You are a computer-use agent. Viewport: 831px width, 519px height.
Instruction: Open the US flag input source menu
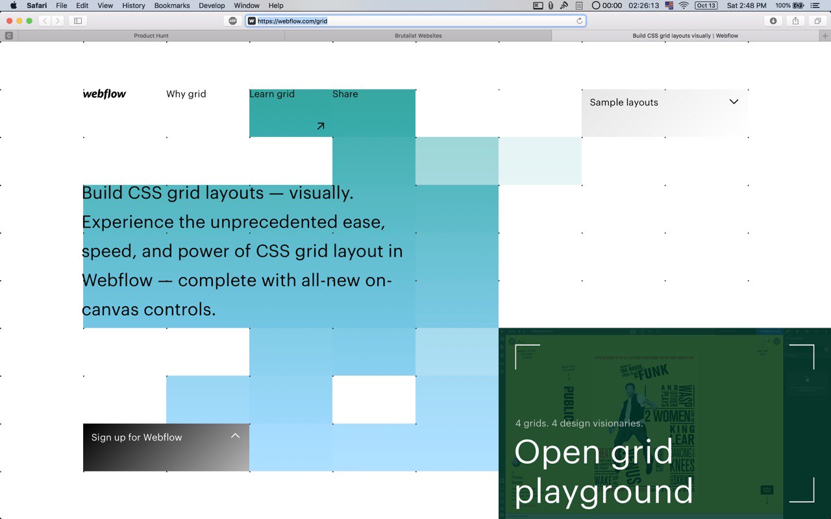tap(669, 5)
